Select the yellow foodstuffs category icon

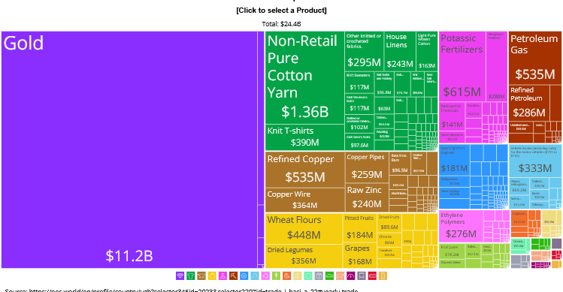pyautogui.click(x=212, y=275)
